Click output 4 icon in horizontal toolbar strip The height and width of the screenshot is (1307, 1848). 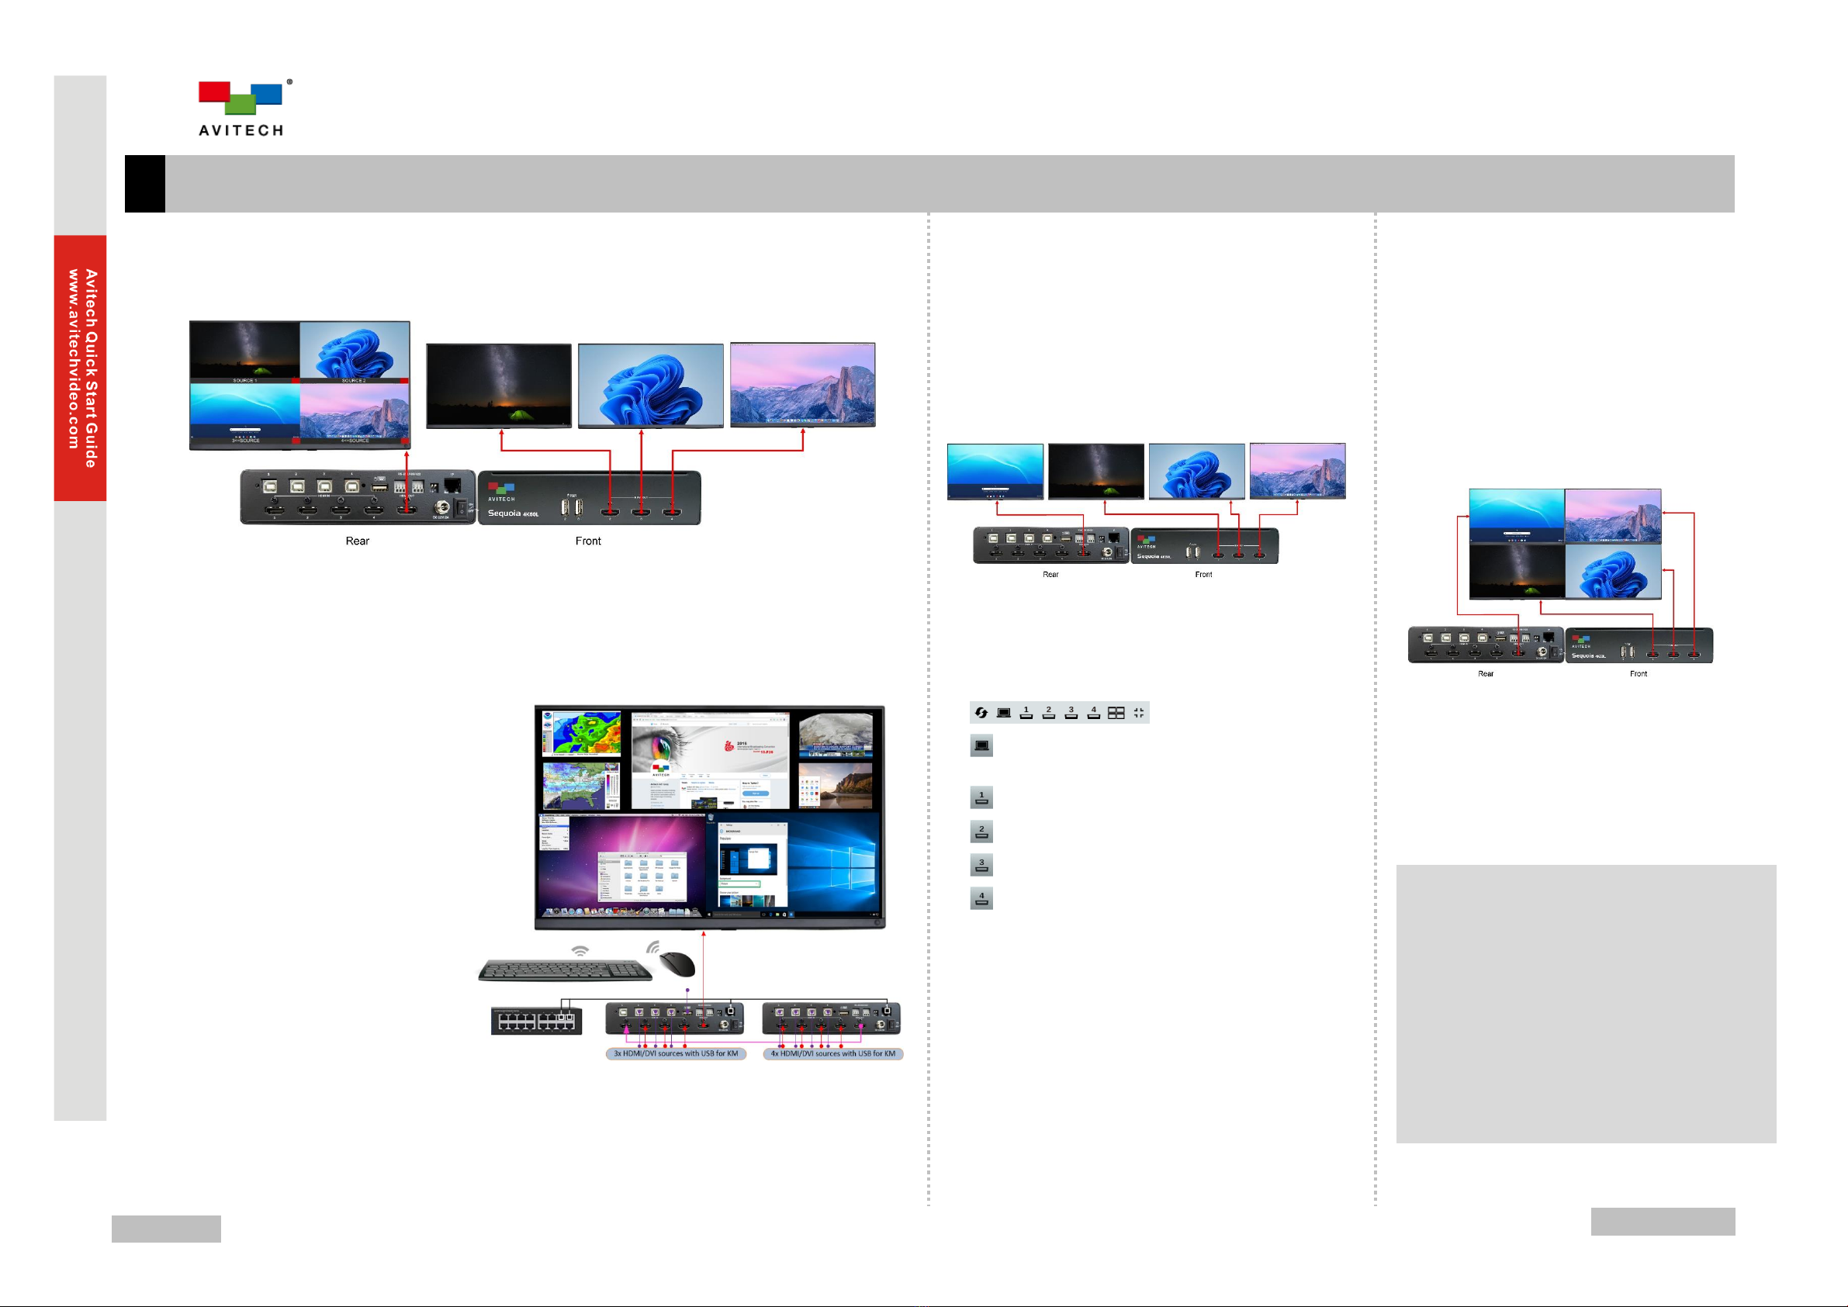(x=1094, y=712)
